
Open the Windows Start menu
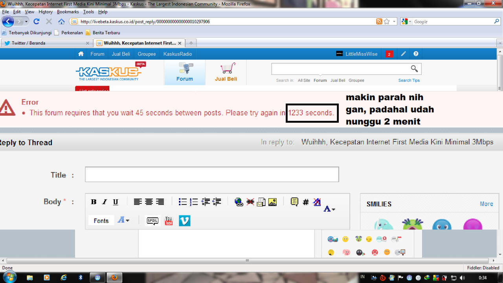click(x=9, y=277)
